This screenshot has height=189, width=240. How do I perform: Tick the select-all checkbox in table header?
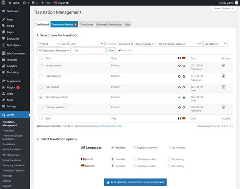(x=41, y=58)
